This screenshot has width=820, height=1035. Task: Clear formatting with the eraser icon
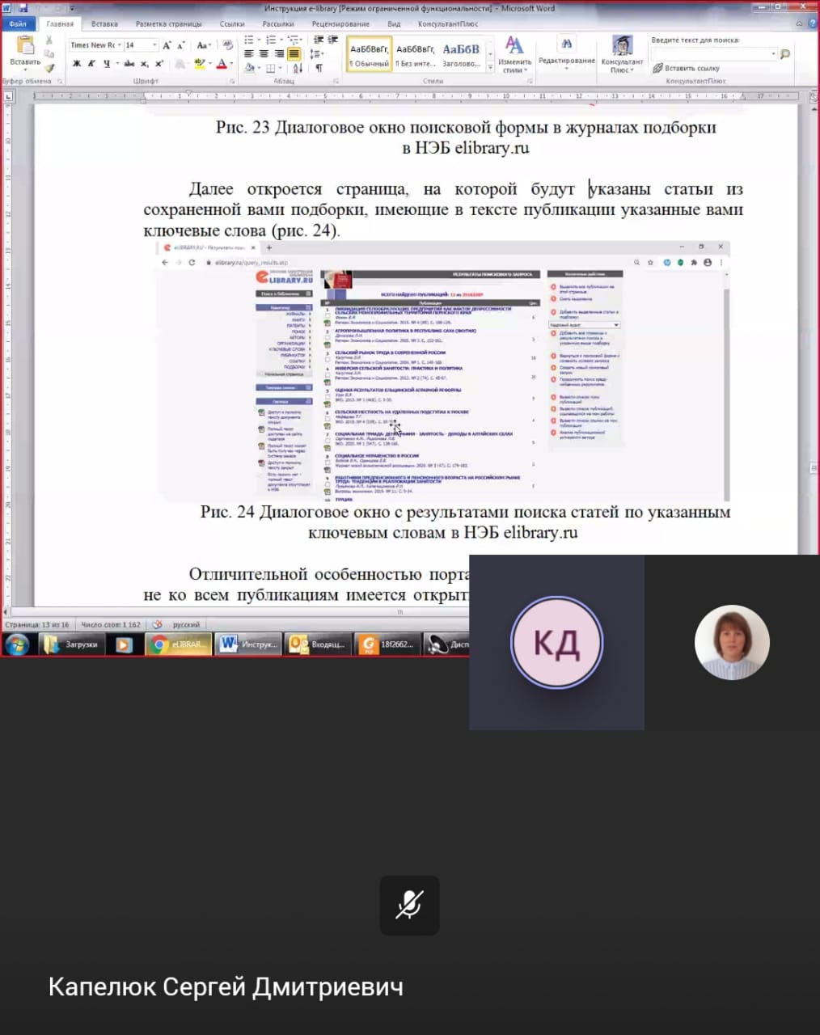pyautogui.click(x=228, y=45)
